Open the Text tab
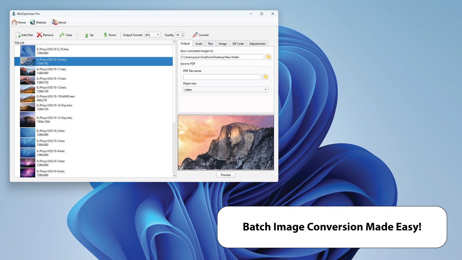This screenshot has width=462, height=260. pyautogui.click(x=210, y=44)
